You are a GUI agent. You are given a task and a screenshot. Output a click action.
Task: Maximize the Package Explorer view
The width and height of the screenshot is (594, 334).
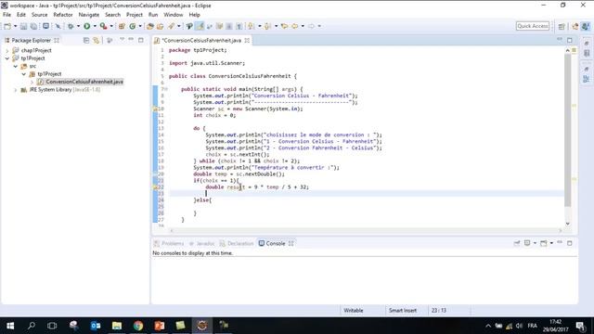[141, 40]
